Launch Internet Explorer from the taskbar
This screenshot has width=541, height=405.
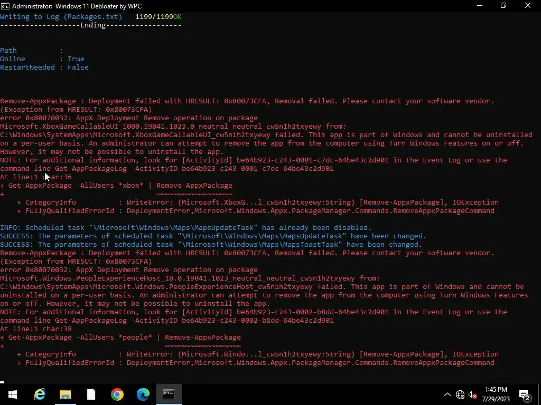[x=39, y=394]
